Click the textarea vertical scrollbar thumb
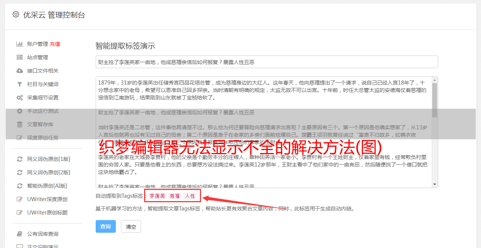 coord(434,99)
